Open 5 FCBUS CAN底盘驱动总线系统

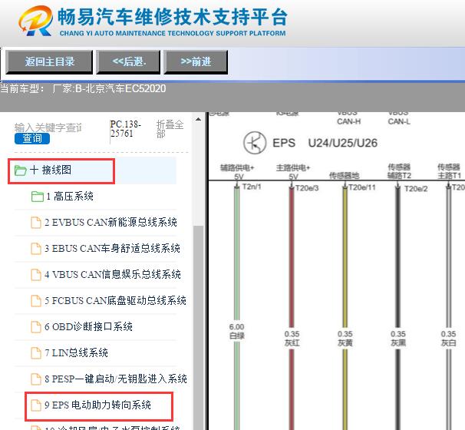point(115,300)
